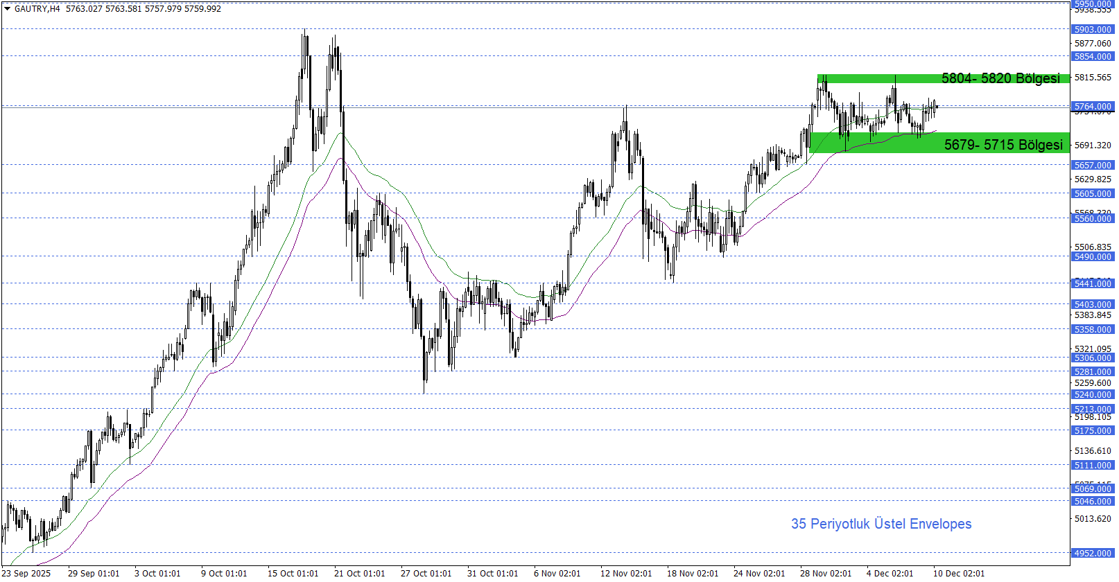This screenshot has height=582, width=1119.
Task: Click the 5383.845 price scale value
Action: 1093,315
